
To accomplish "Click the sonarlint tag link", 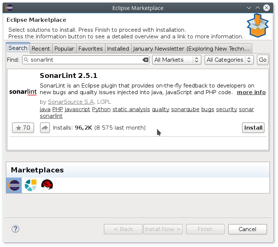I will [51, 116].
